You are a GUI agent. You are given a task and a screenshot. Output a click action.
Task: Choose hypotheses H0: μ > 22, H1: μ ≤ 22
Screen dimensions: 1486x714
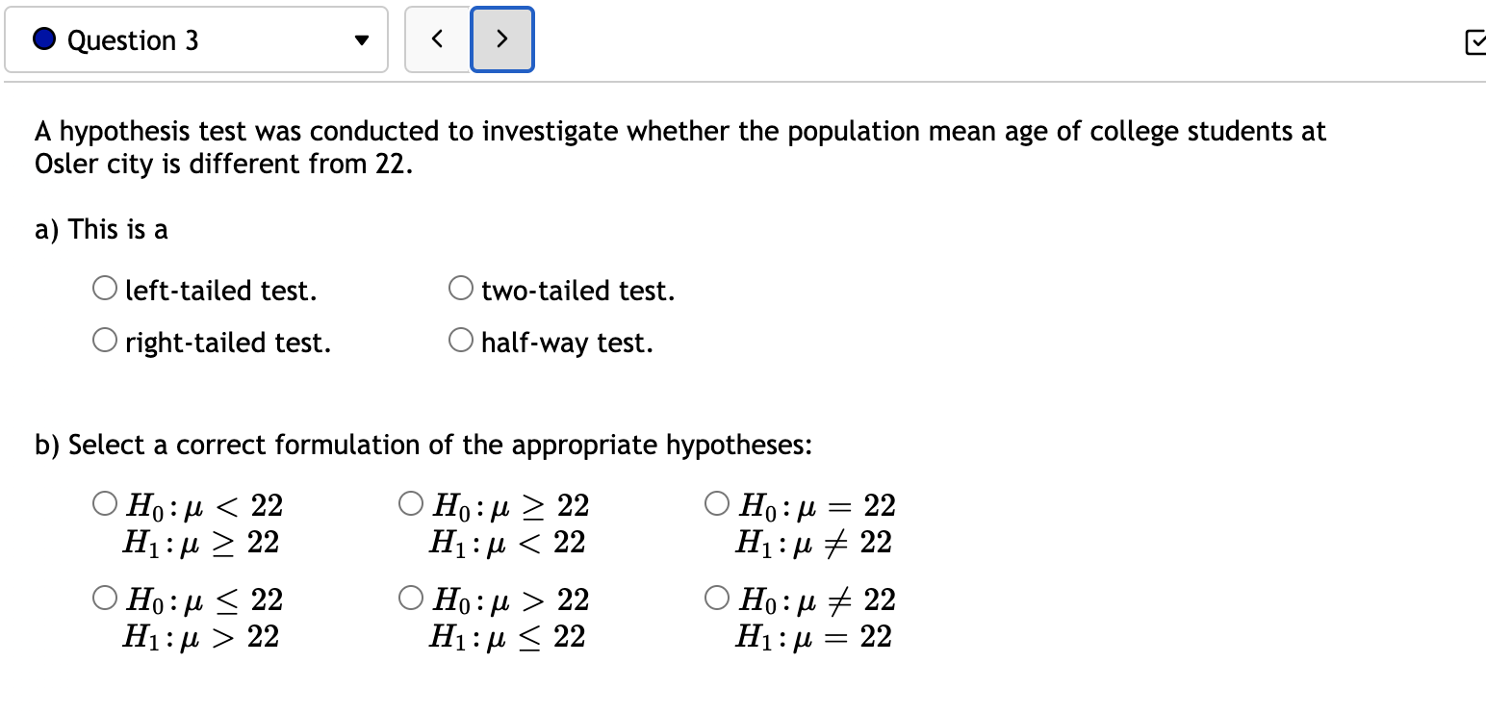point(410,596)
